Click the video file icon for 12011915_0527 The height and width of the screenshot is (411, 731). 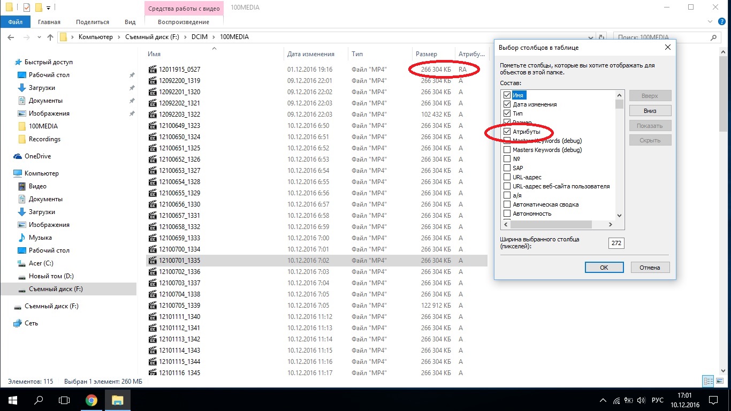point(153,70)
